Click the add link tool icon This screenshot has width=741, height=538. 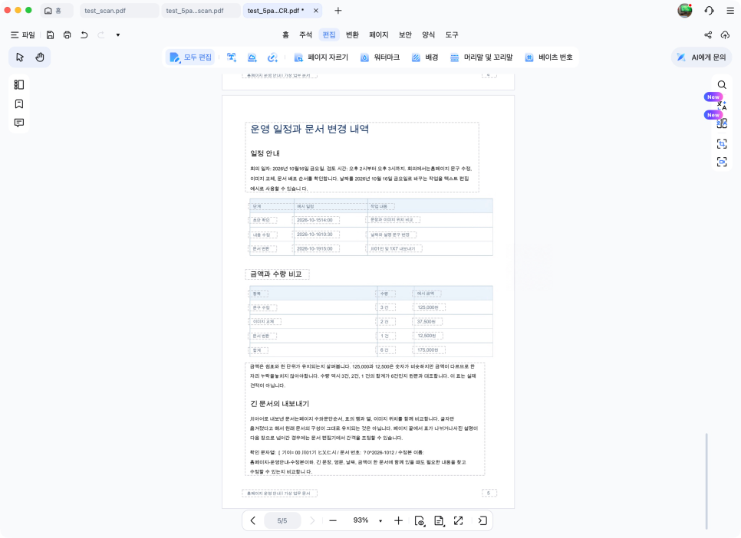point(272,57)
